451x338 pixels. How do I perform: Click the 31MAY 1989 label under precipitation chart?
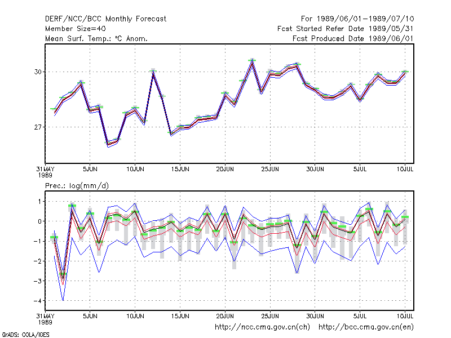pos(45,319)
